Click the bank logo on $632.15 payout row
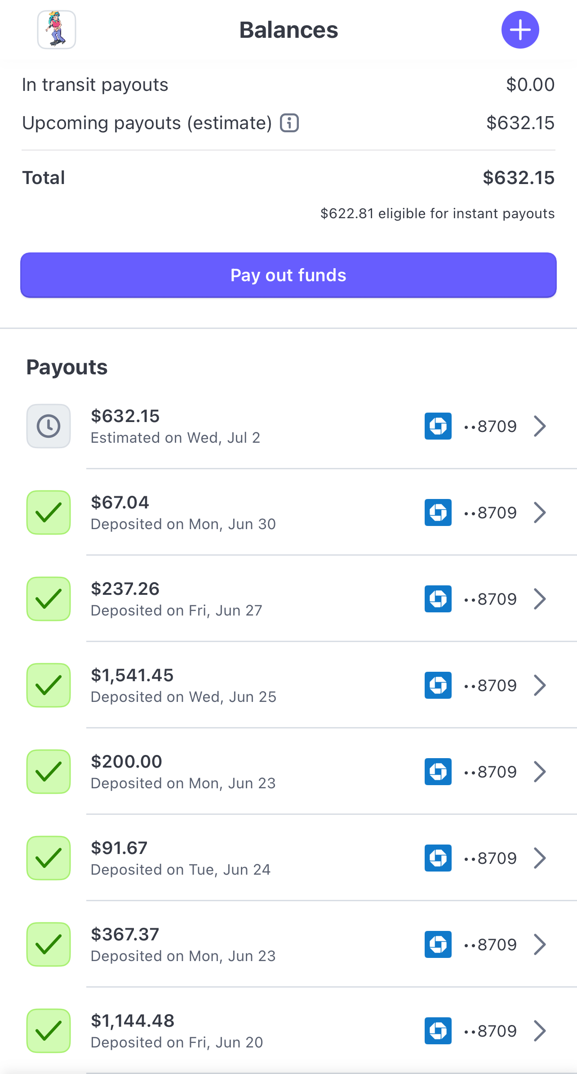The image size is (577, 1074). [438, 426]
